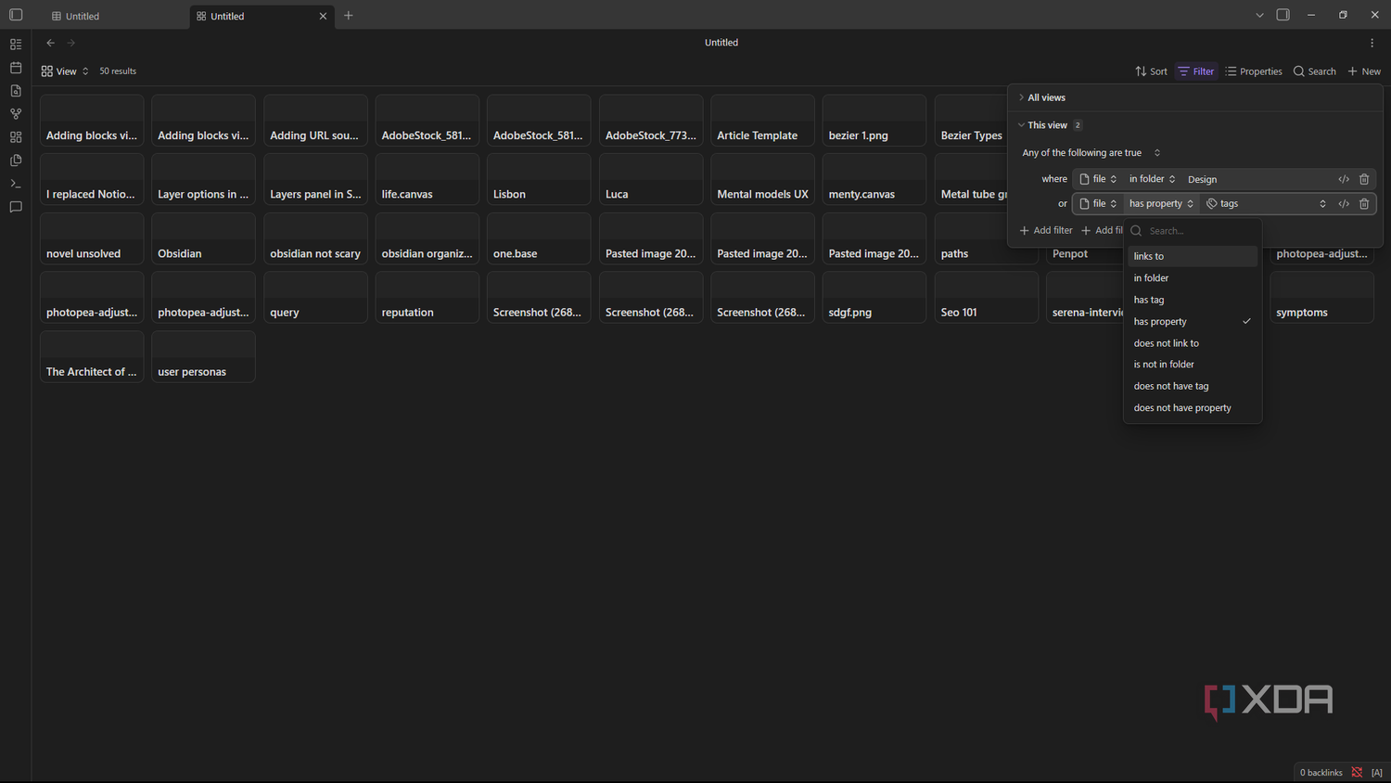Delete the 'in folder Design' filter
Image resolution: width=1391 pixels, height=783 pixels.
[x=1364, y=179]
